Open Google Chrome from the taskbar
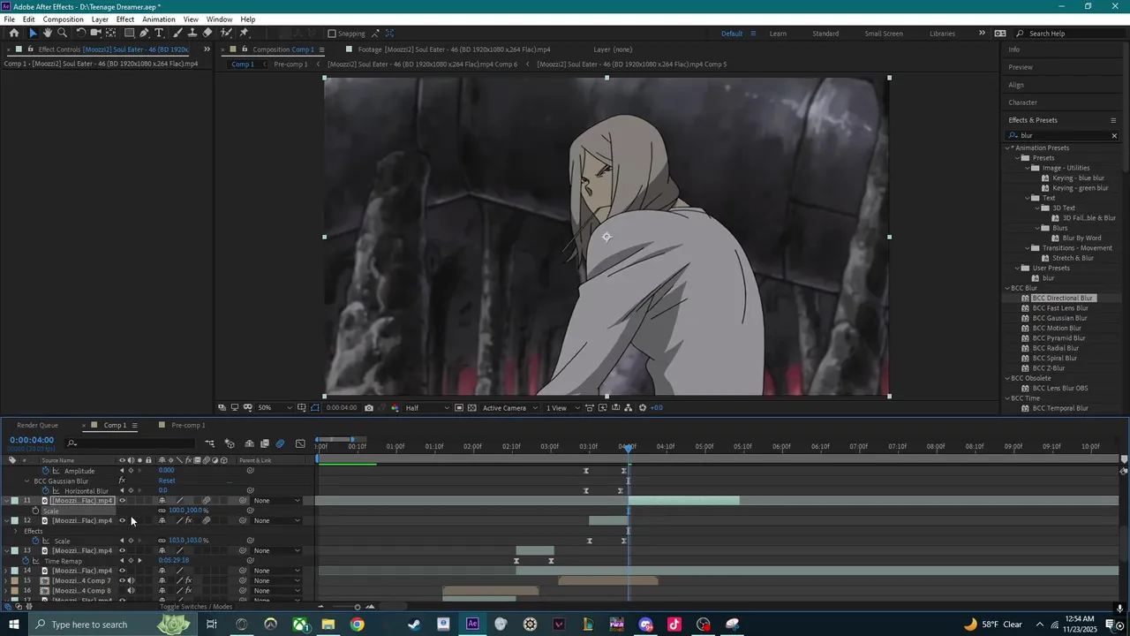 click(357, 625)
